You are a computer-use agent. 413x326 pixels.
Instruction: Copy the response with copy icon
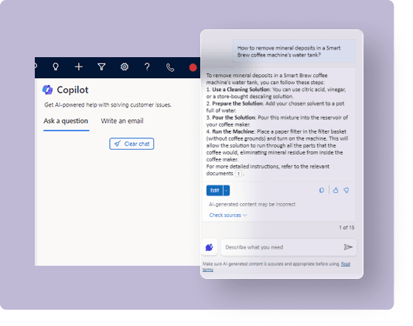tap(321, 190)
